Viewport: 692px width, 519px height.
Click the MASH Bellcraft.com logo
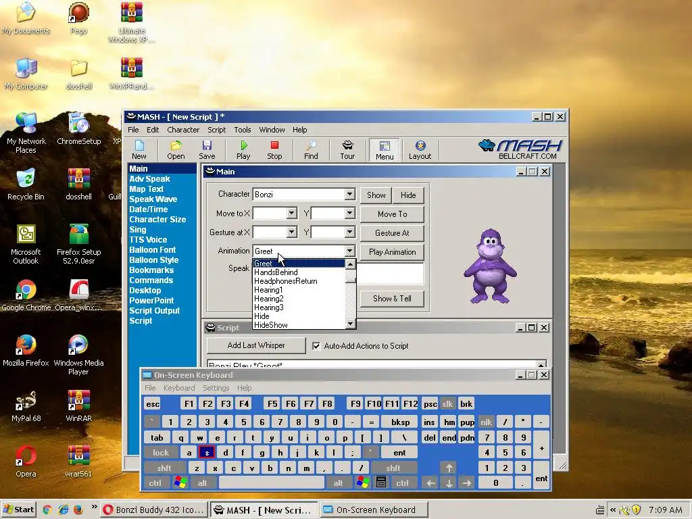[x=520, y=149]
